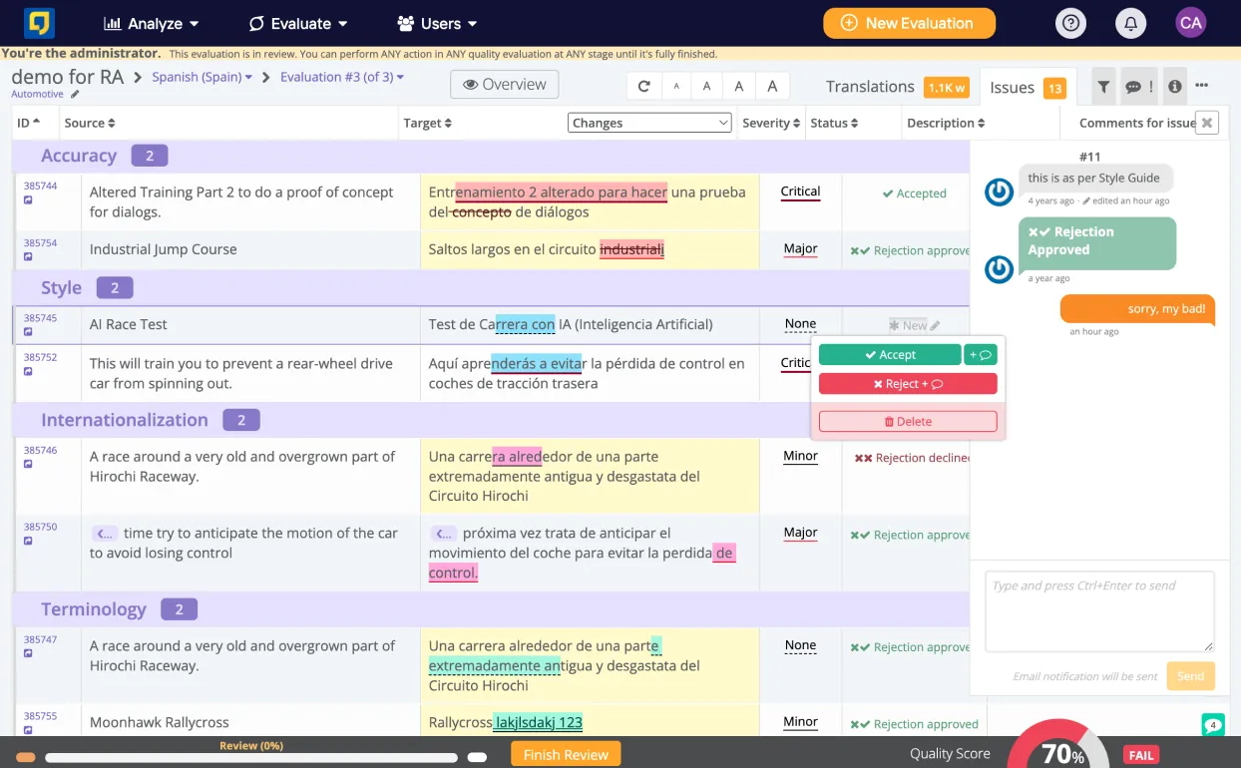This screenshot has width=1241, height=768.
Task: Select the largest font size A
Action: 772,87
